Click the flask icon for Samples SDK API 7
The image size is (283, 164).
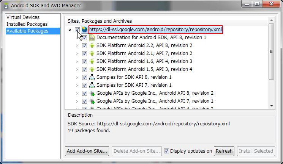[92, 85]
